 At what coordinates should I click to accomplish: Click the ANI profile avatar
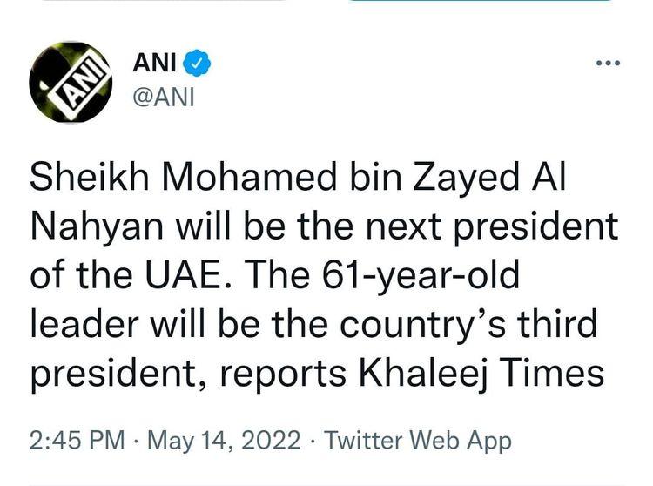click(70, 82)
